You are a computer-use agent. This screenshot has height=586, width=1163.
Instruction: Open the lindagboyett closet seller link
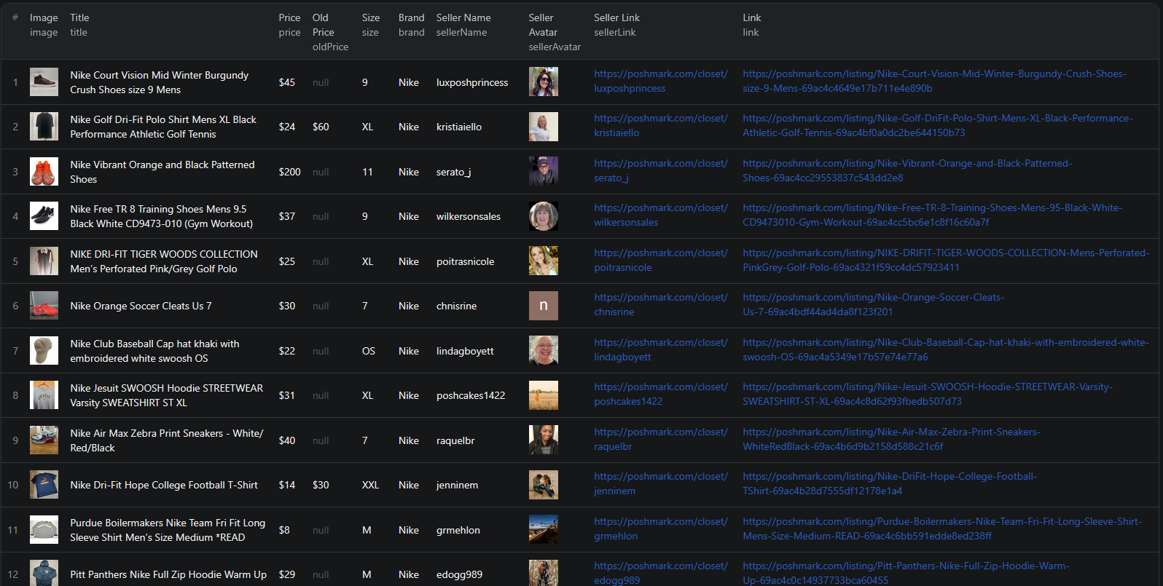[660, 349]
